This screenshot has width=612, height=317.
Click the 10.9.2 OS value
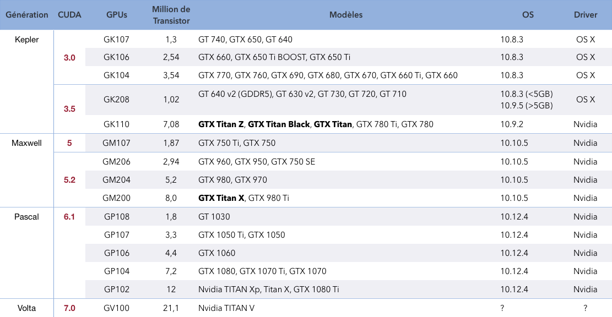[x=512, y=124]
